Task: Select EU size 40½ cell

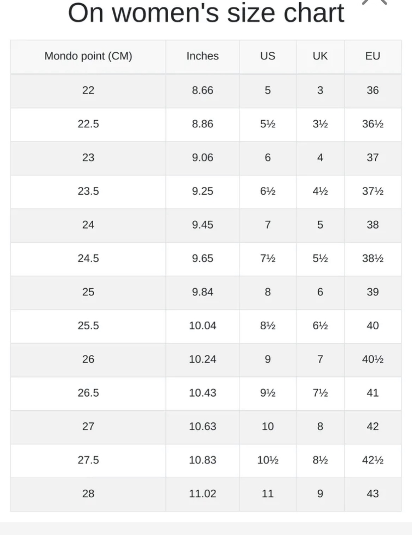Action: click(x=373, y=359)
